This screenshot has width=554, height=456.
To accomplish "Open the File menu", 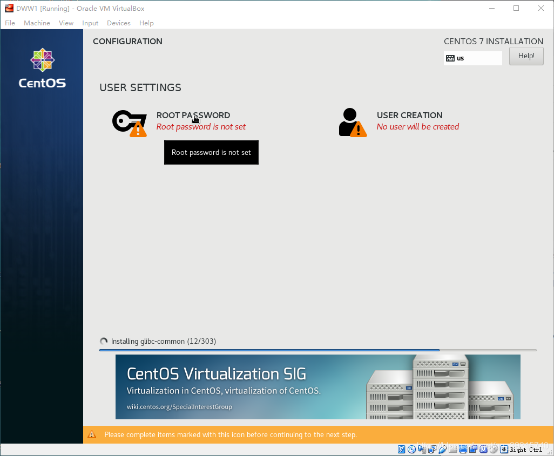I will pos(10,23).
